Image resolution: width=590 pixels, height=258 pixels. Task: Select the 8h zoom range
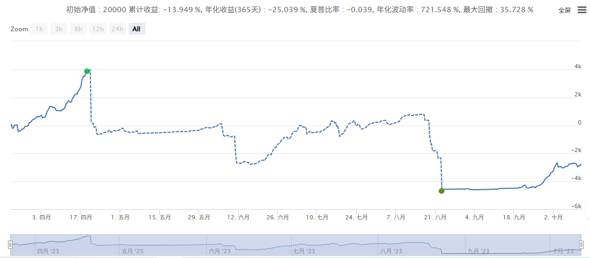[x=78, y=29]
